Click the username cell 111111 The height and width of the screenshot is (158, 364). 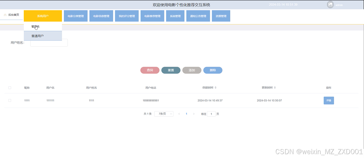[x=50, y=101]
